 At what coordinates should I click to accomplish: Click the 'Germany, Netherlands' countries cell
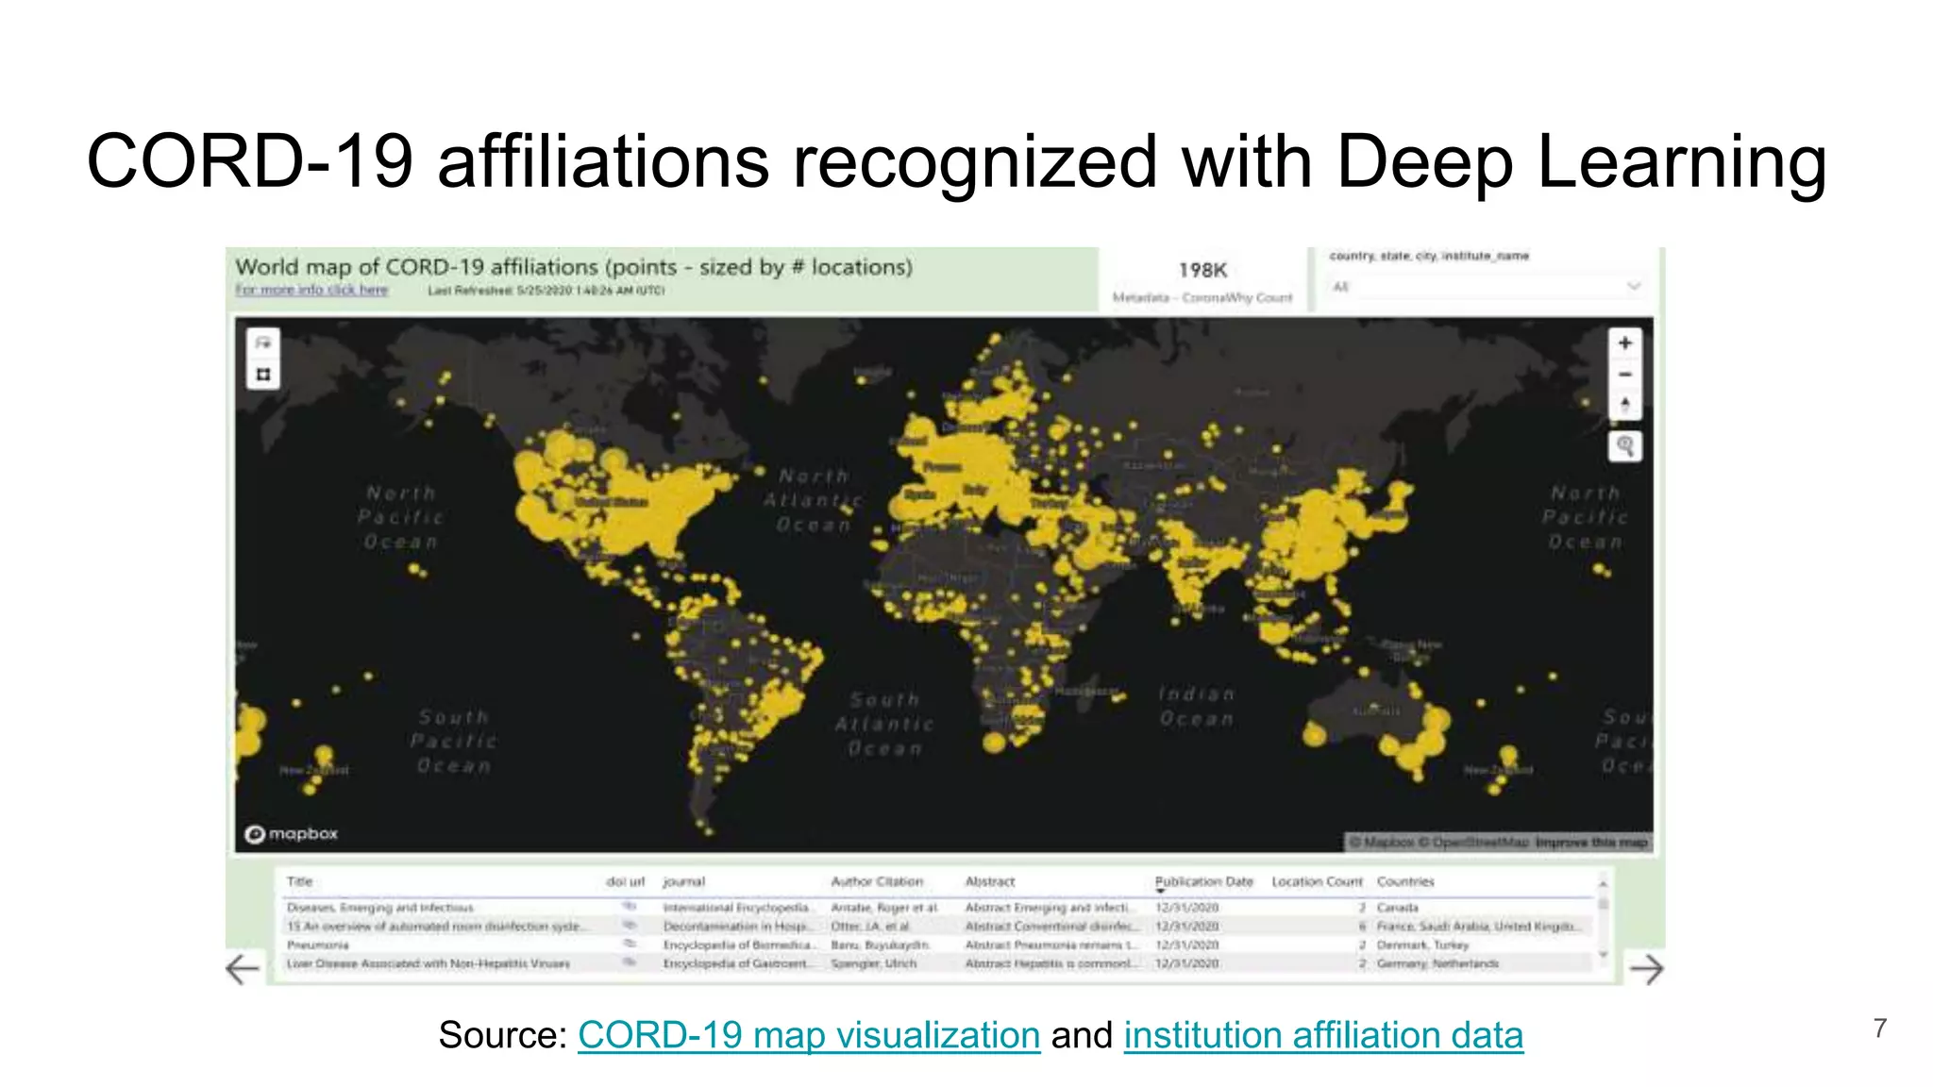click(x=1437, y=963)
